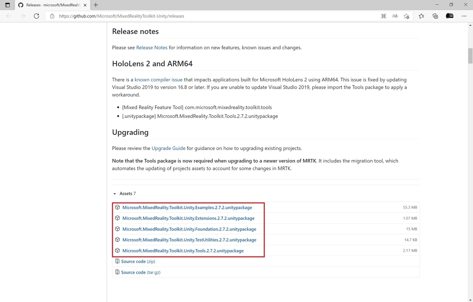473x302 pixels.
Task: Click Microsoft.MixedReality.Toolkit.Tools.2.7.2.unitypackage bullet text
Action: click(200, 116)
